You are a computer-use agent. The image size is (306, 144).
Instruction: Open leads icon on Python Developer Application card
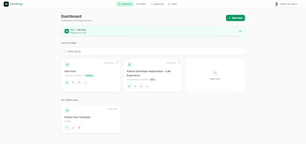pyautogui.click(x=135, y=86)
